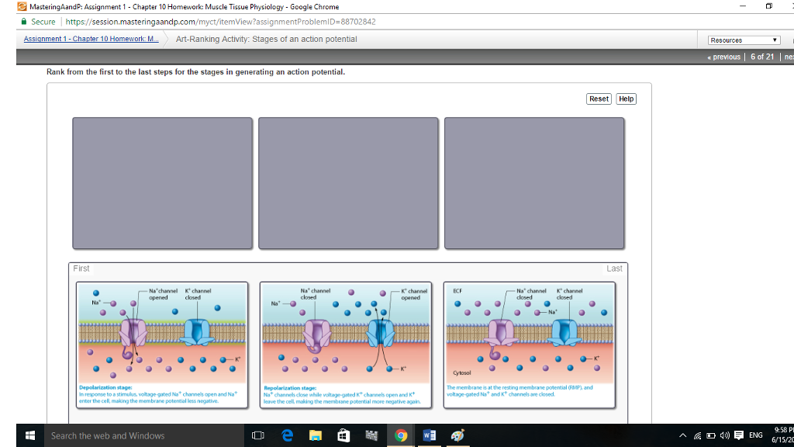Screen dimensions: 794x447
Task: Switch to the MasteringAandP Chrome tab
Action: tap(155, 8)
